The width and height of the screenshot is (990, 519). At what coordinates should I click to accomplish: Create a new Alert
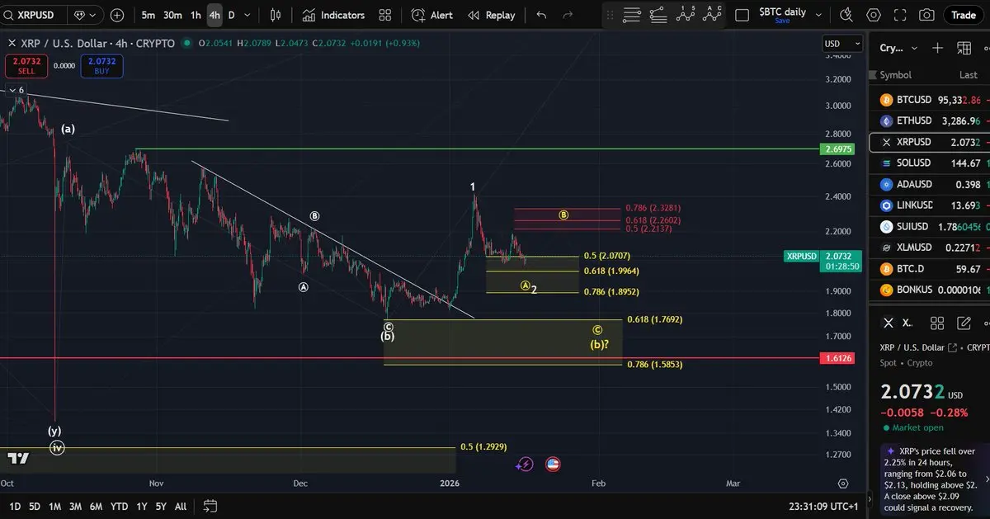point(432,15)
